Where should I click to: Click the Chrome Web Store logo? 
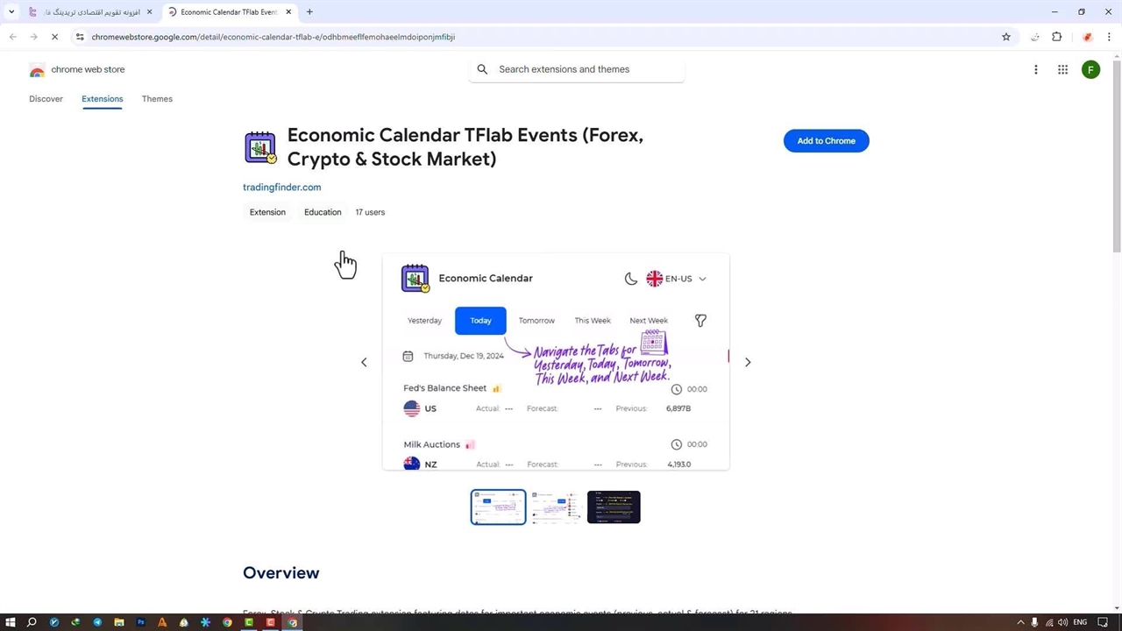click(x=77, y=70)
